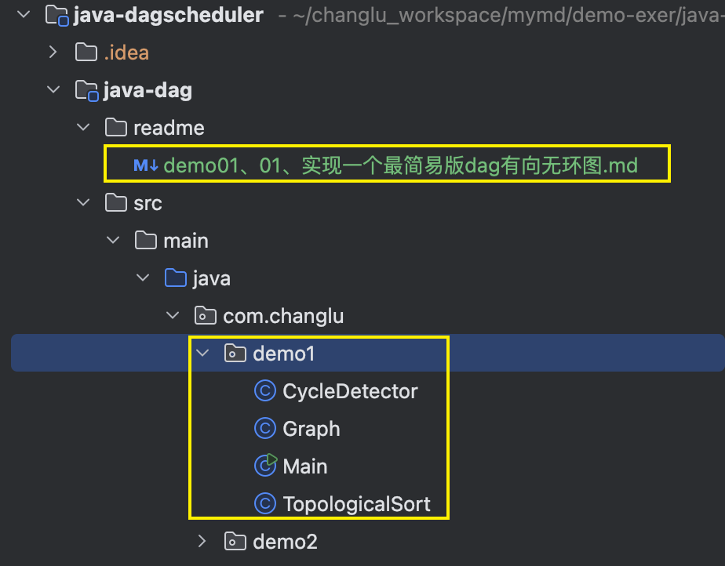Image resolution: width=725 pixels, height=566 pixels.
Task: Collapse the java-dag module node
Action: point(53,89)
